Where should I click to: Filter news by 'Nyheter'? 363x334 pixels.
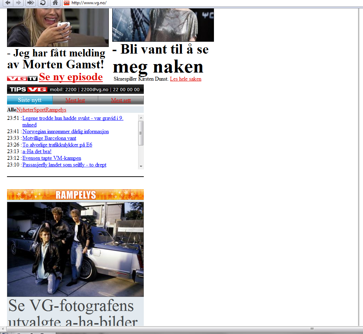click(x=25, y=110)
